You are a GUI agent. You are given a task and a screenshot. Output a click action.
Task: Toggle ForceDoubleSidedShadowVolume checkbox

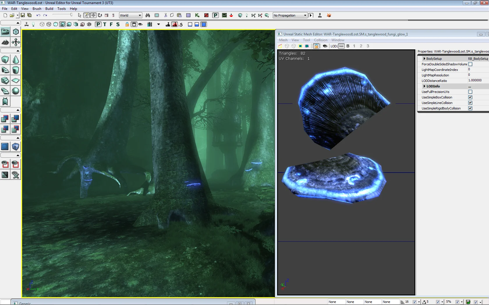coord(470,64)
